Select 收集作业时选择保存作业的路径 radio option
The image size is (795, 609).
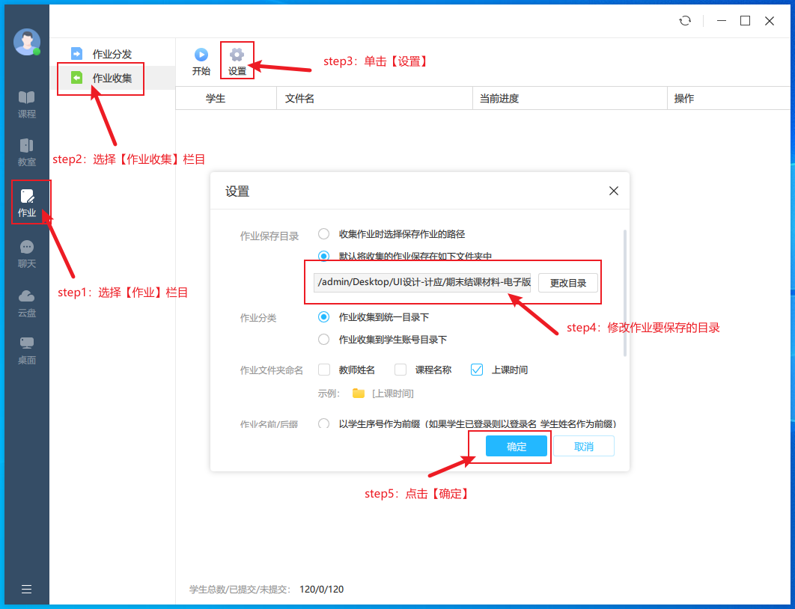(324, 234)
